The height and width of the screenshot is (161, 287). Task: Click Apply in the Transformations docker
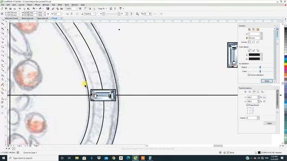(x=269, y=123)
